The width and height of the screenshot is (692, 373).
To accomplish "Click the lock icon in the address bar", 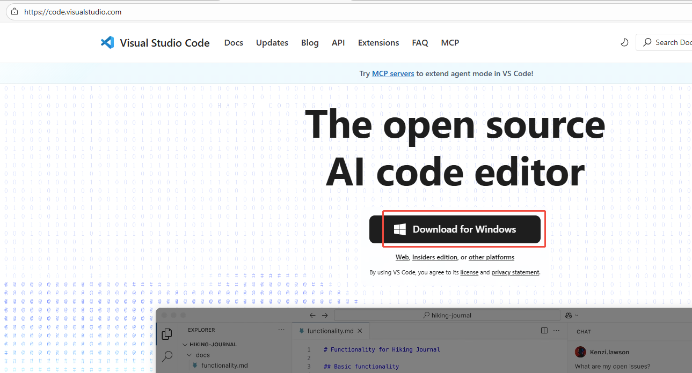I will tap(14, 12).
